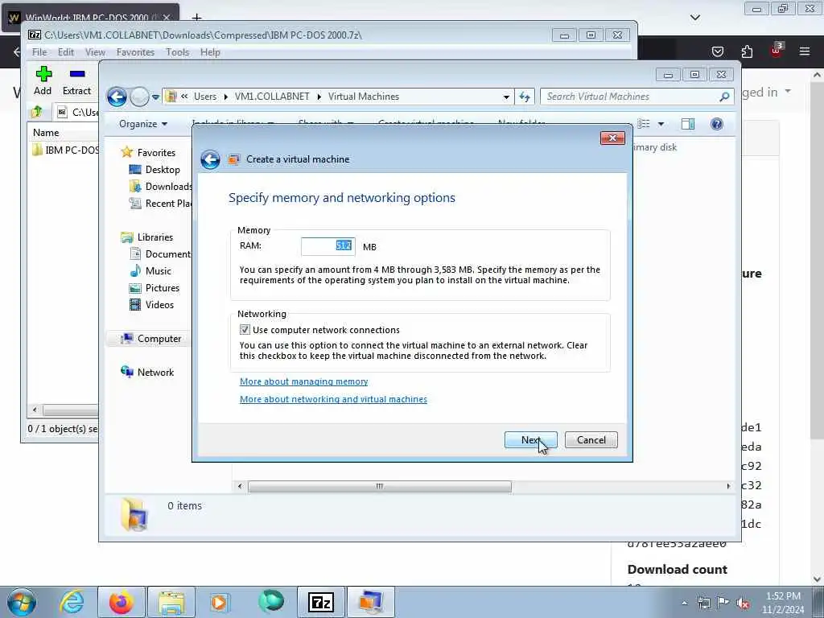Select IBM PC-DOS folder in 7-Zip list
824x618 pixels.
click(65, 150)
